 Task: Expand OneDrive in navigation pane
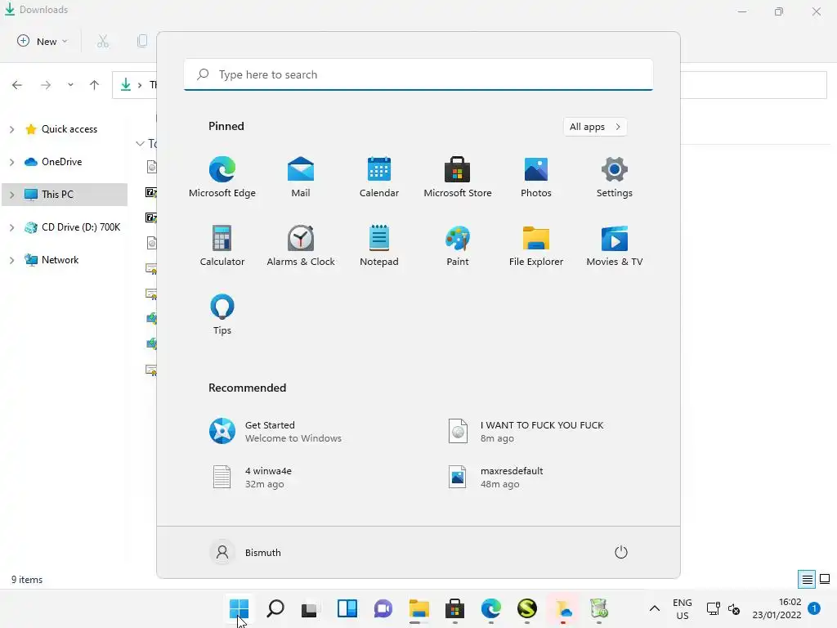11,162
